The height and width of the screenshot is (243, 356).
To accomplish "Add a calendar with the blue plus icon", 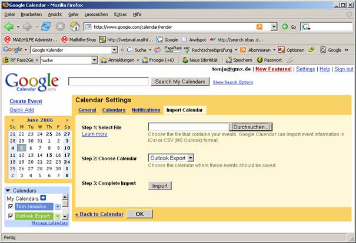I will coord(43,198).
